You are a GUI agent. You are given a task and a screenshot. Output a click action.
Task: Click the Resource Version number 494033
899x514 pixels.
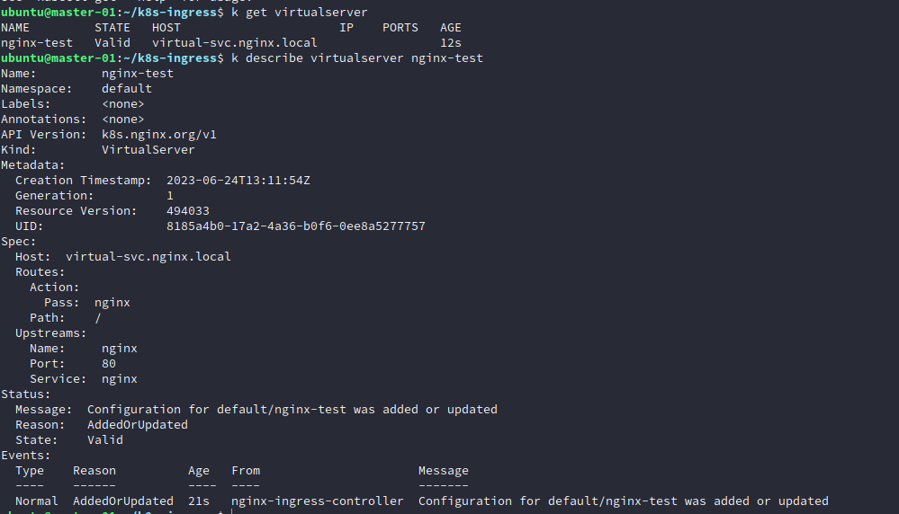pos(188,211)
